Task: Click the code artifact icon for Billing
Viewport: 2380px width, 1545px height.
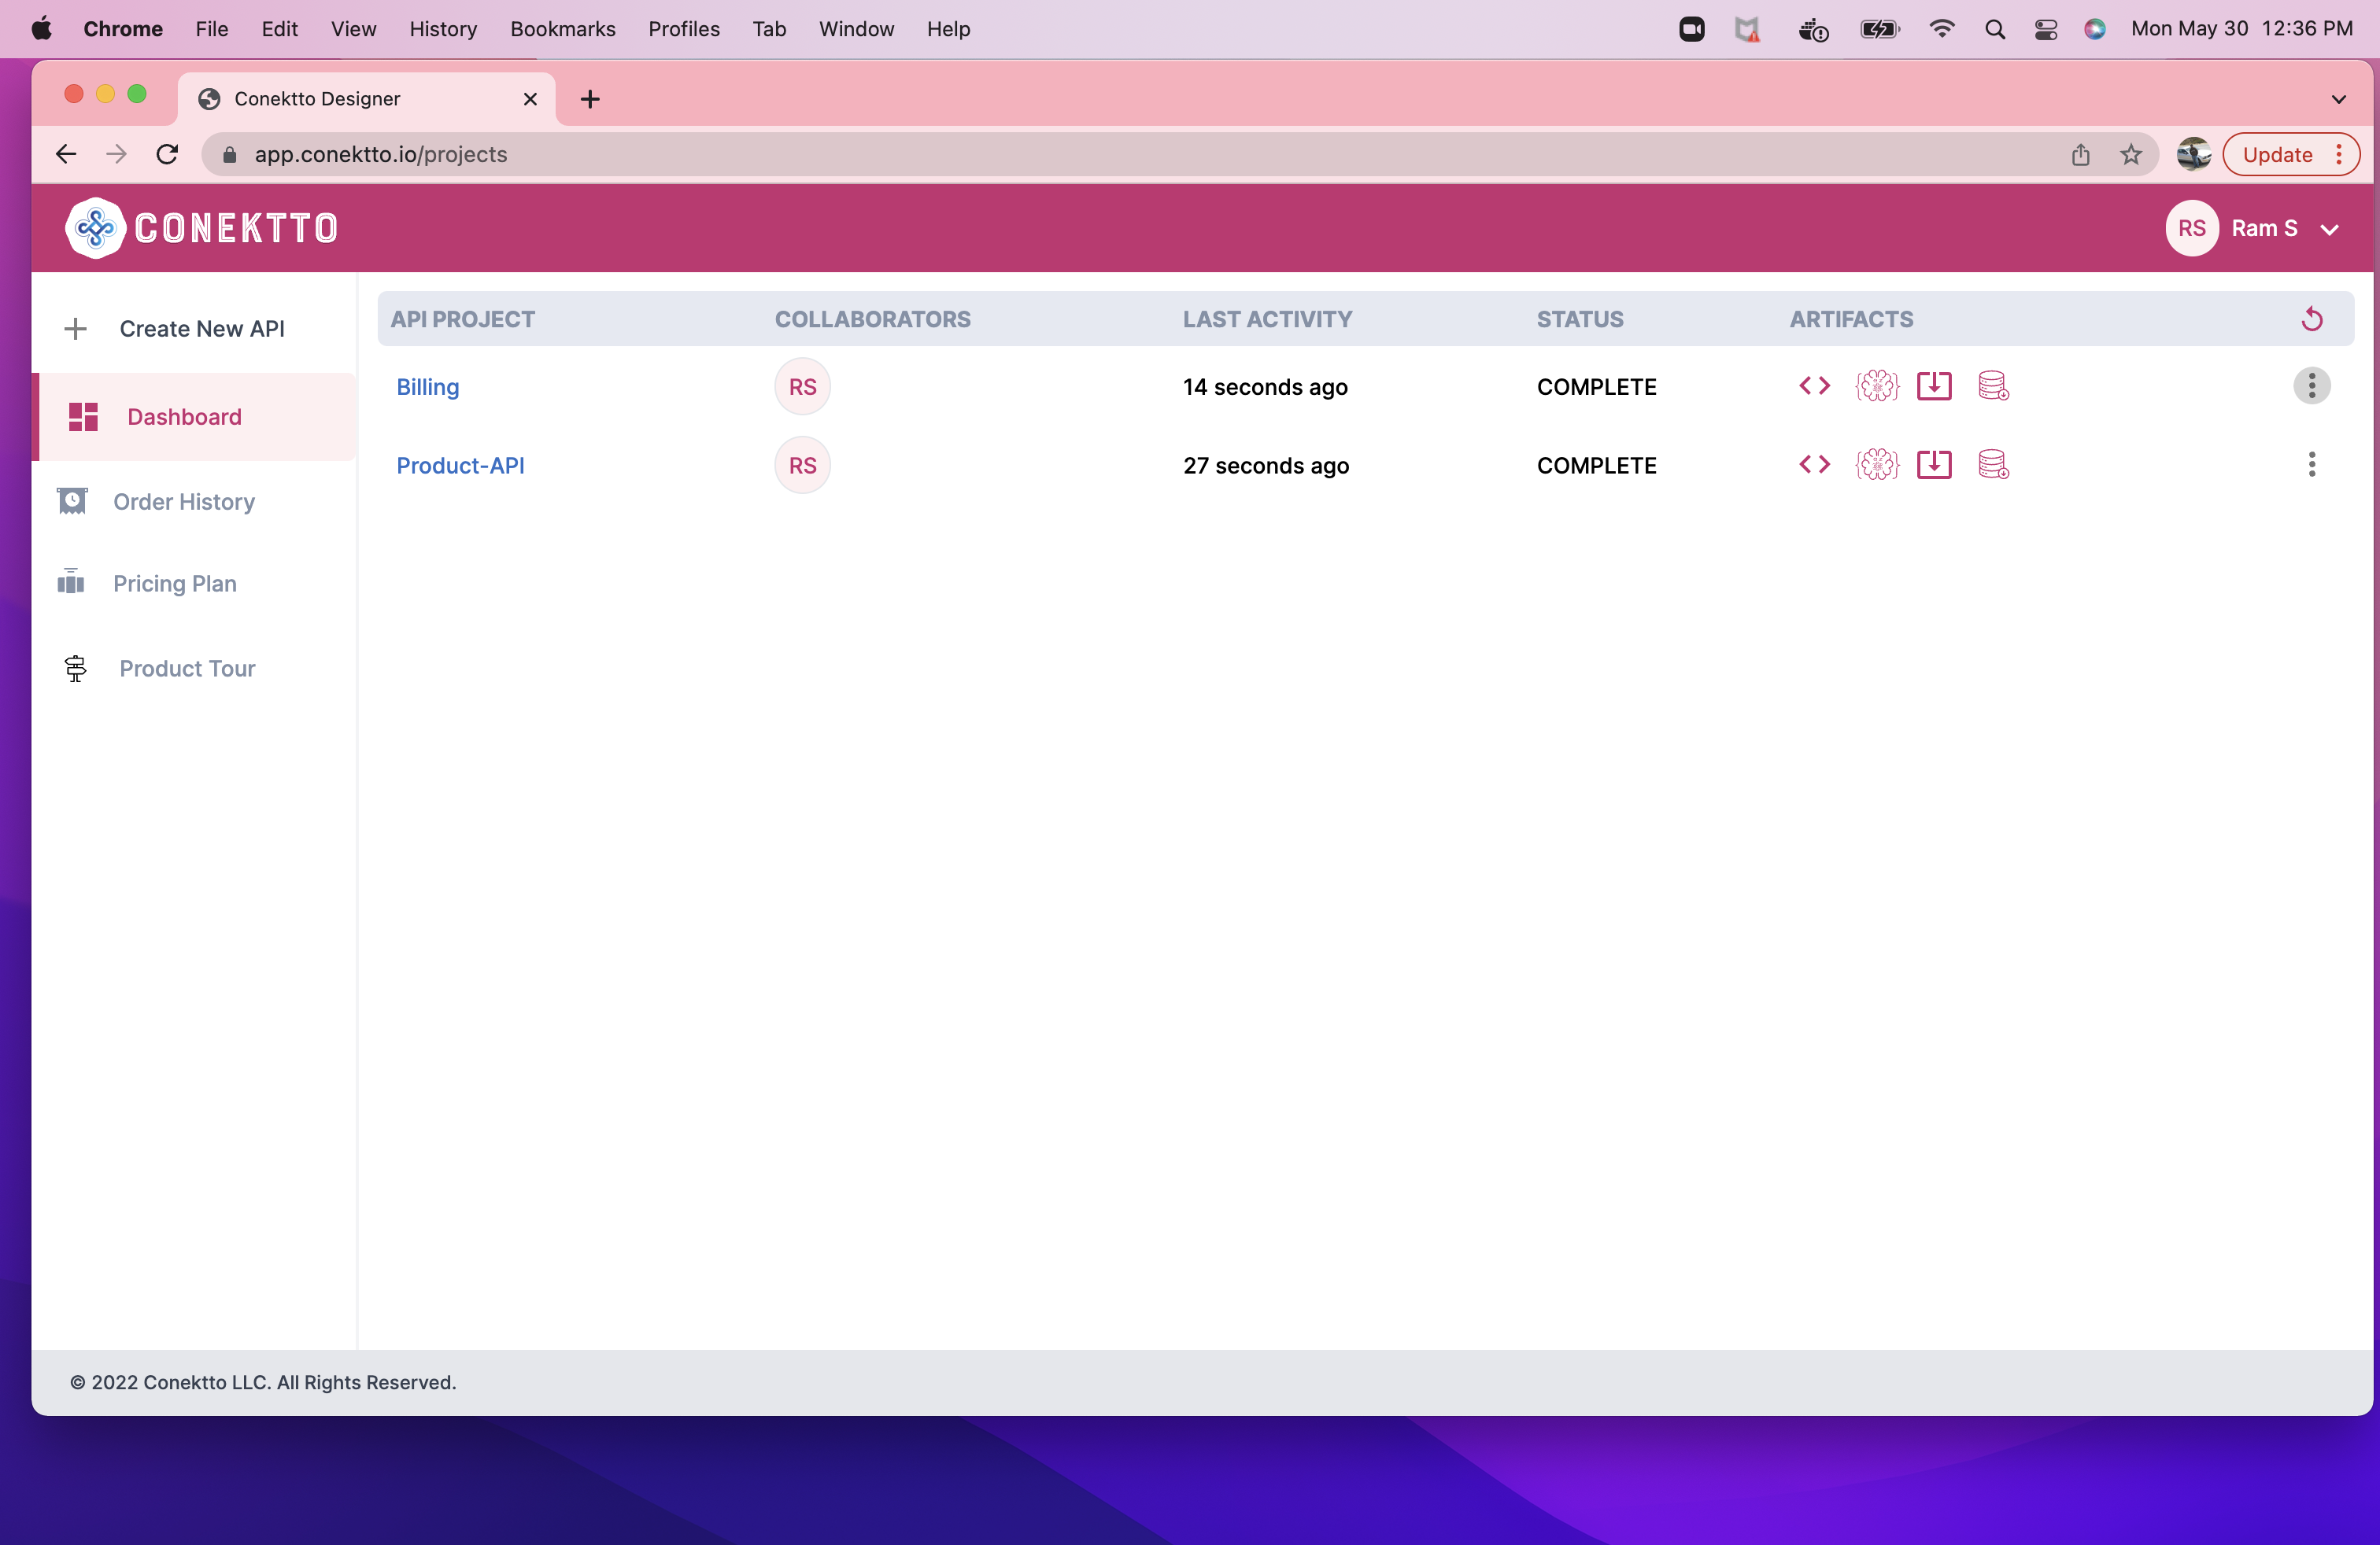Action: click(1814, 385)
